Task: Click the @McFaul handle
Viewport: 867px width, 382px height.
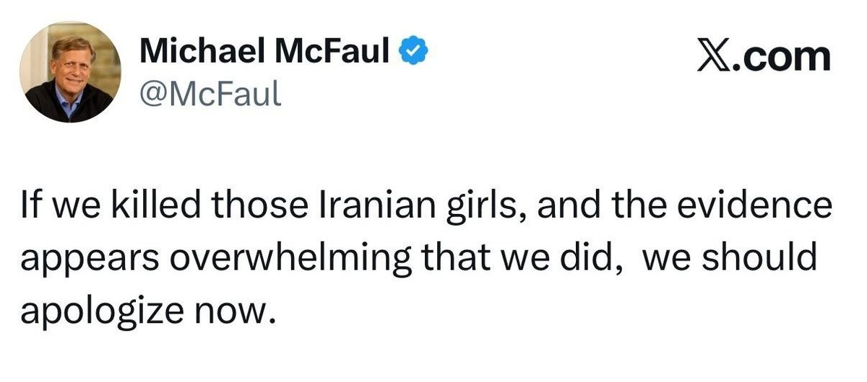Action: (x=210, y=94)
